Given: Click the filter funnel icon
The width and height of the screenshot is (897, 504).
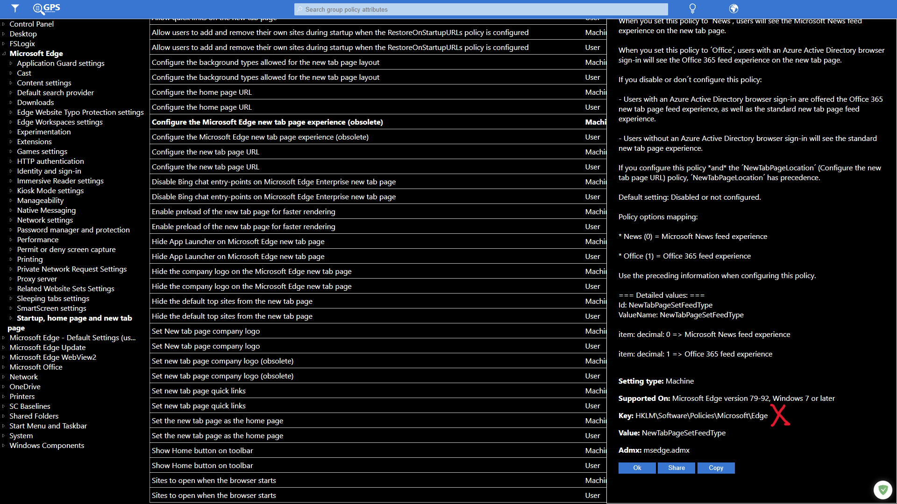Looking at the screenshot, I should tap(15, 8).
